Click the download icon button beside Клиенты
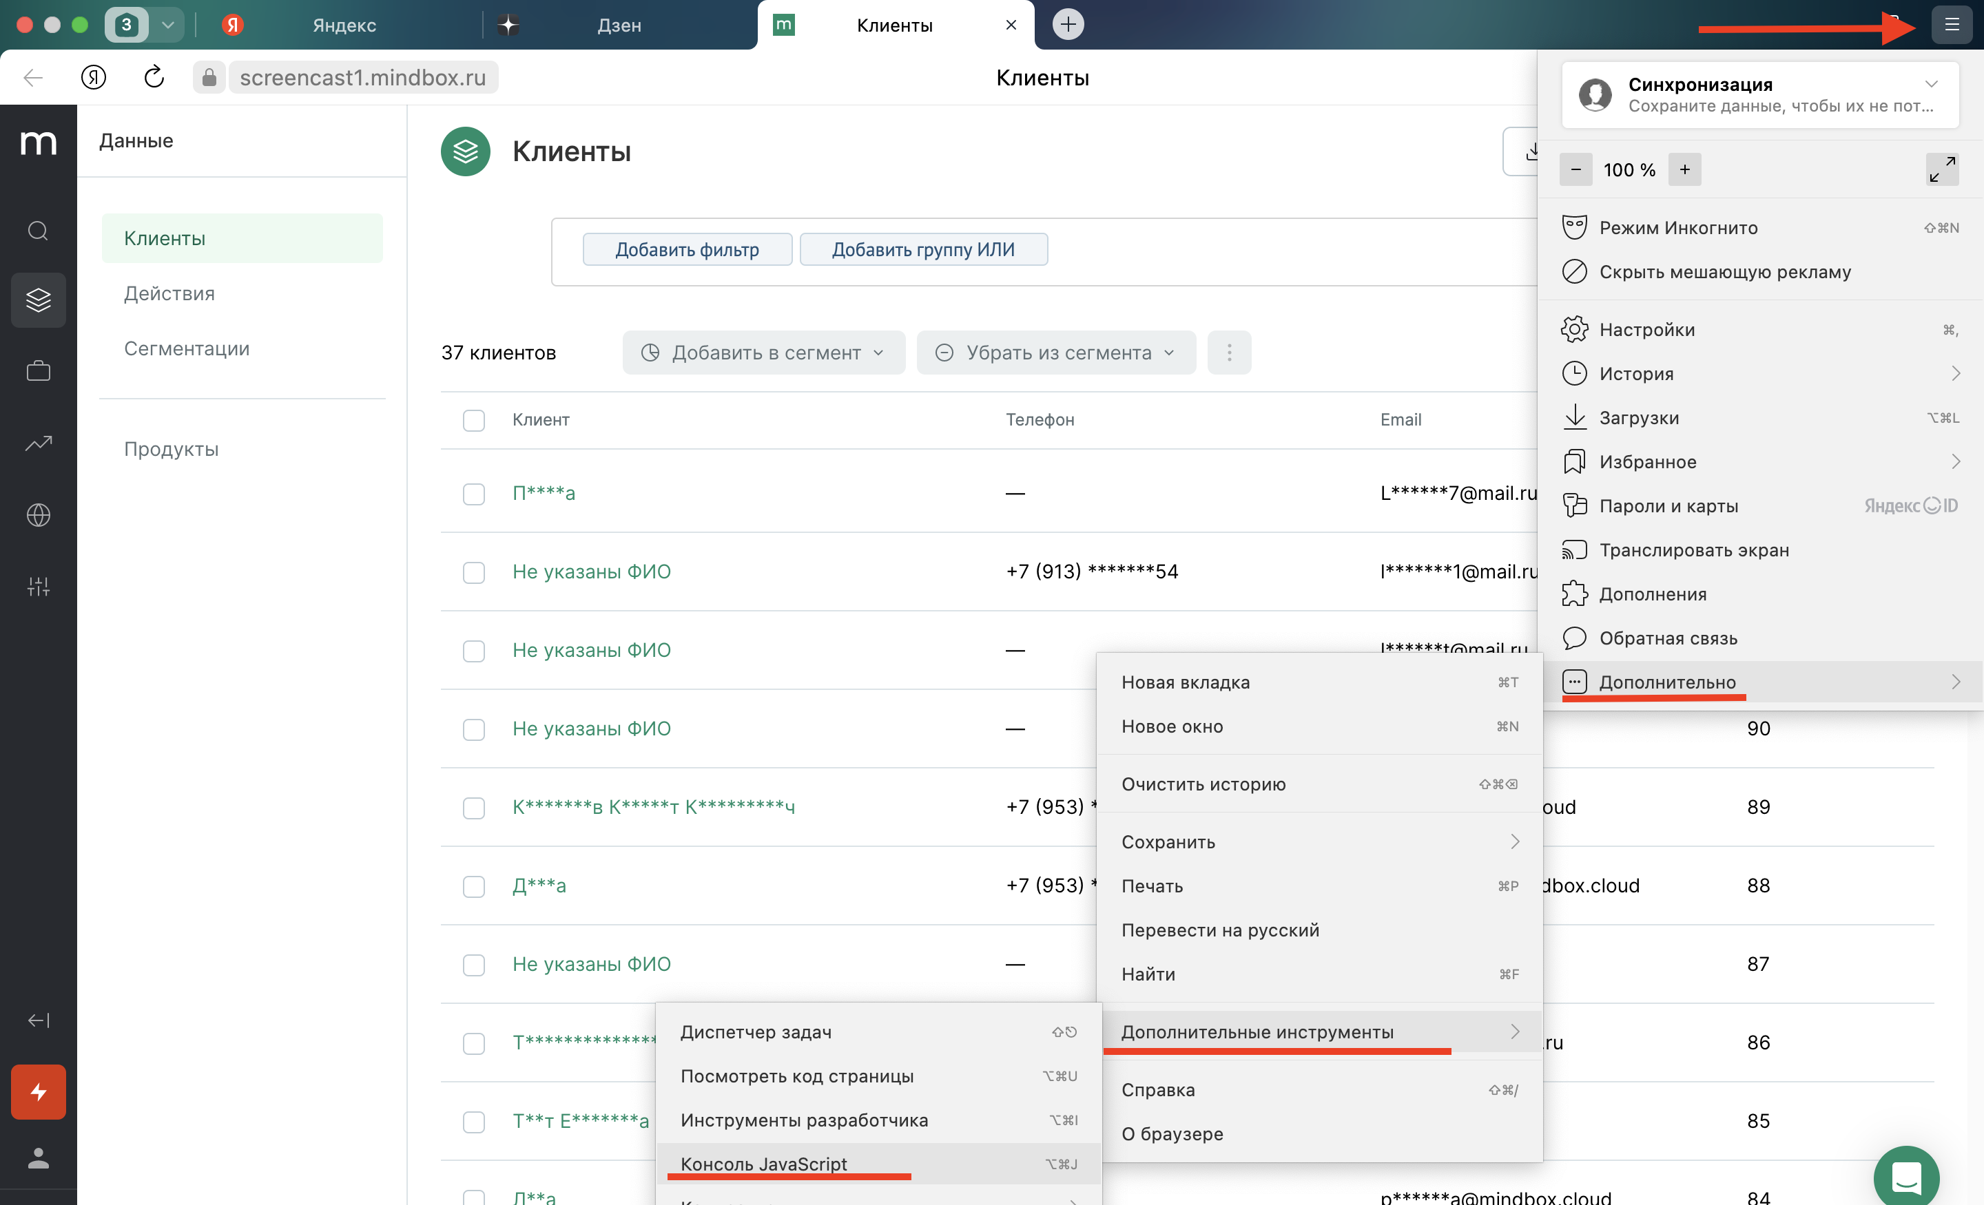The image size is (1984, 1205). pyautogui.click(x=1522, y=151)
